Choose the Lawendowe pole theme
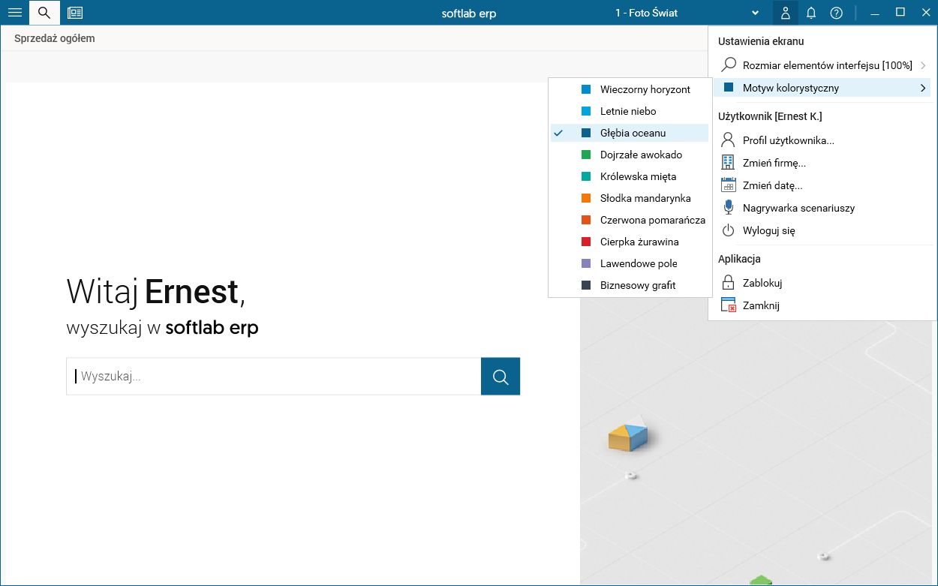Screen dimensions: 938x586 pos(629,263)
